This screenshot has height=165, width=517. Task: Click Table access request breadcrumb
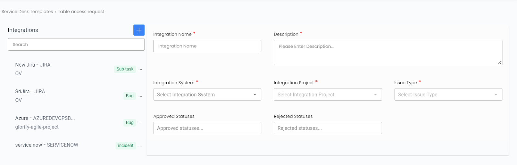coord(81,12)
